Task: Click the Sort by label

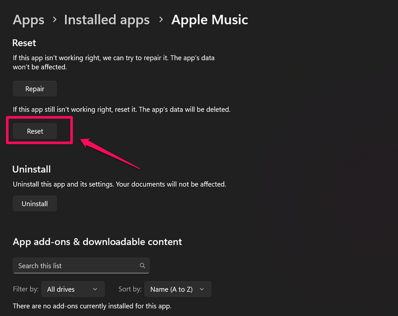Action: point(130,289)
